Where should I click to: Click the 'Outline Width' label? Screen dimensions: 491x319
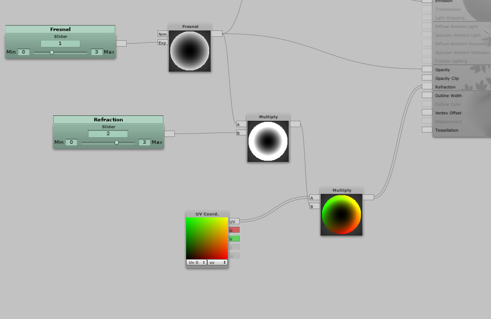[x=448, y=96]
